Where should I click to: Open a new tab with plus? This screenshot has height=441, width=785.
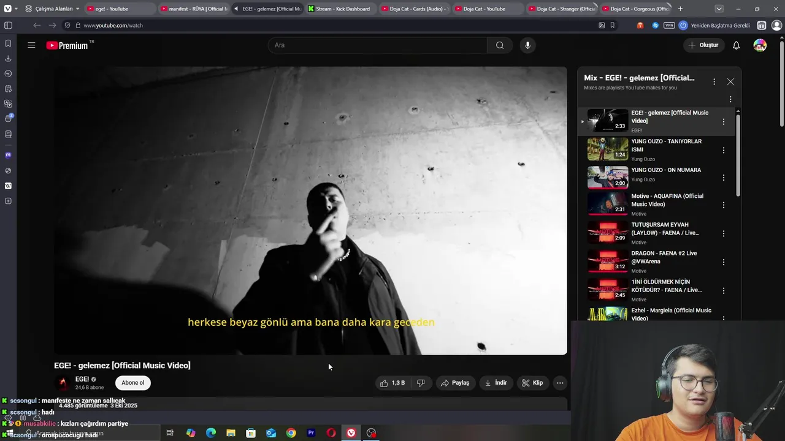680,9
